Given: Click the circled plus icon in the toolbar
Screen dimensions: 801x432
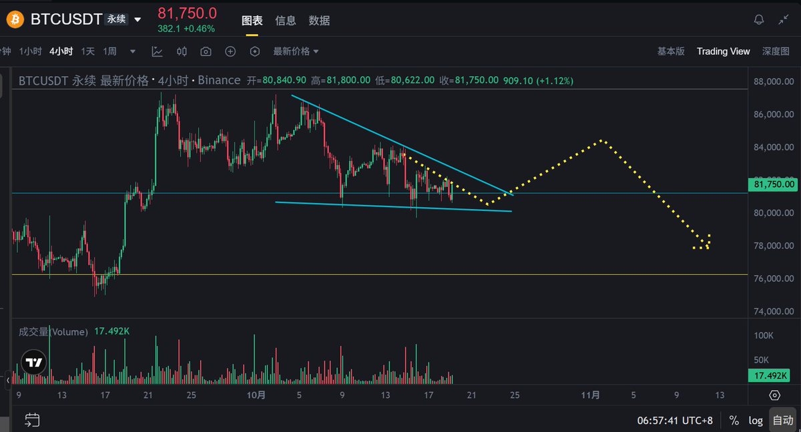Looking at the screenshot, I should click(x=230, y=51).
